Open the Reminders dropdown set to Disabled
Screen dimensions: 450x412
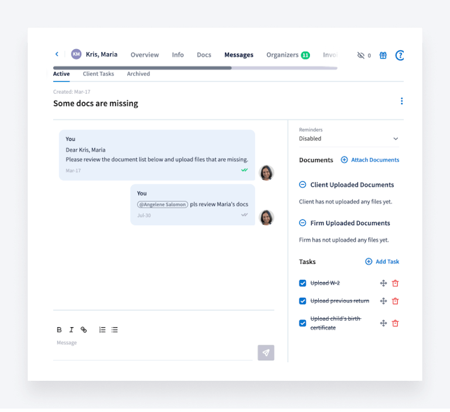tap(349, 139)
